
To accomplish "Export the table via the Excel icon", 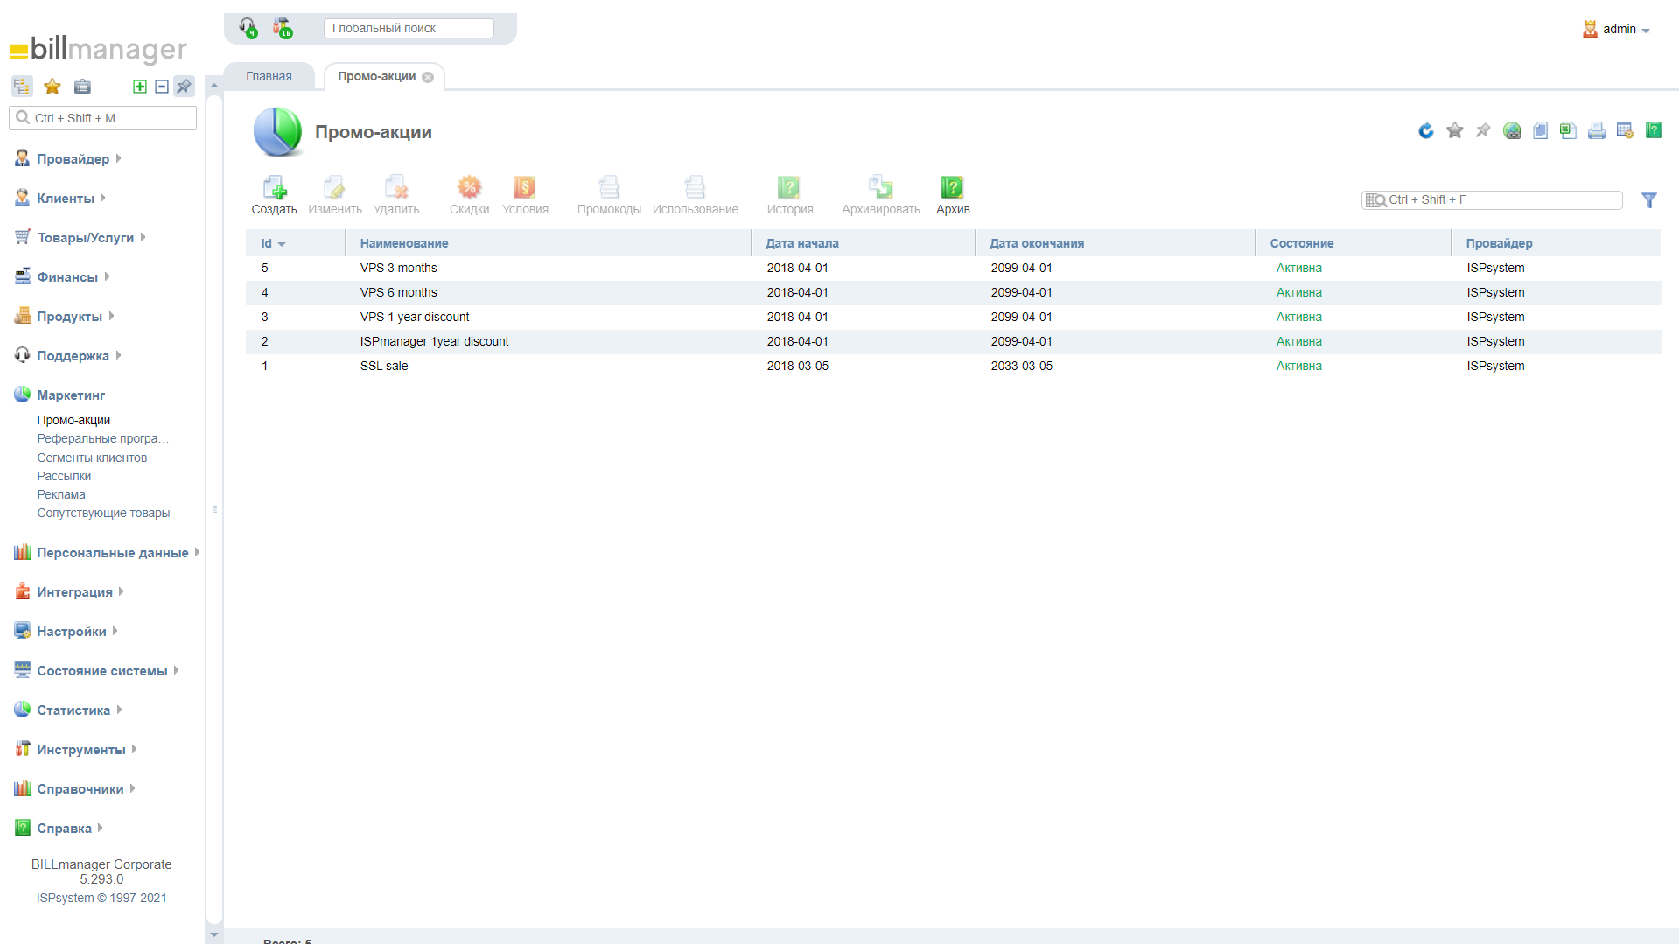I will [x=1568, y=131].
